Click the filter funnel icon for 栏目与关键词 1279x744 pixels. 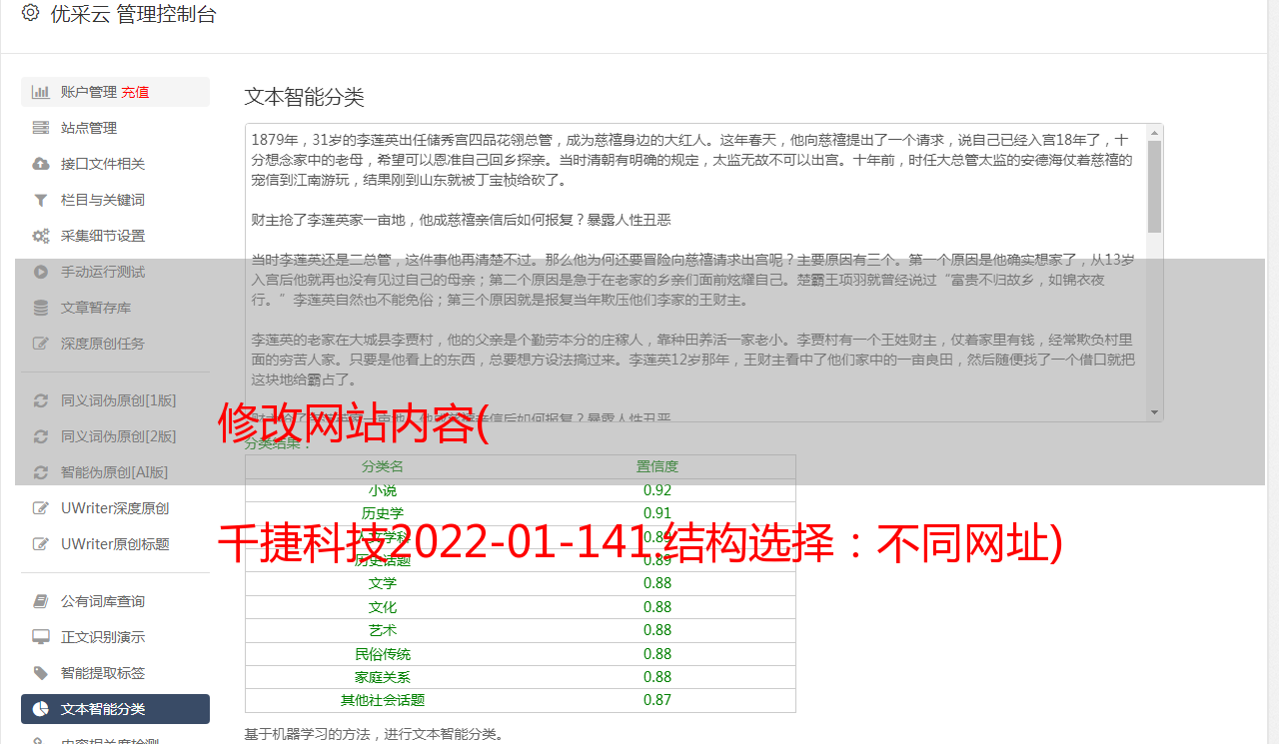coord(41,200)
